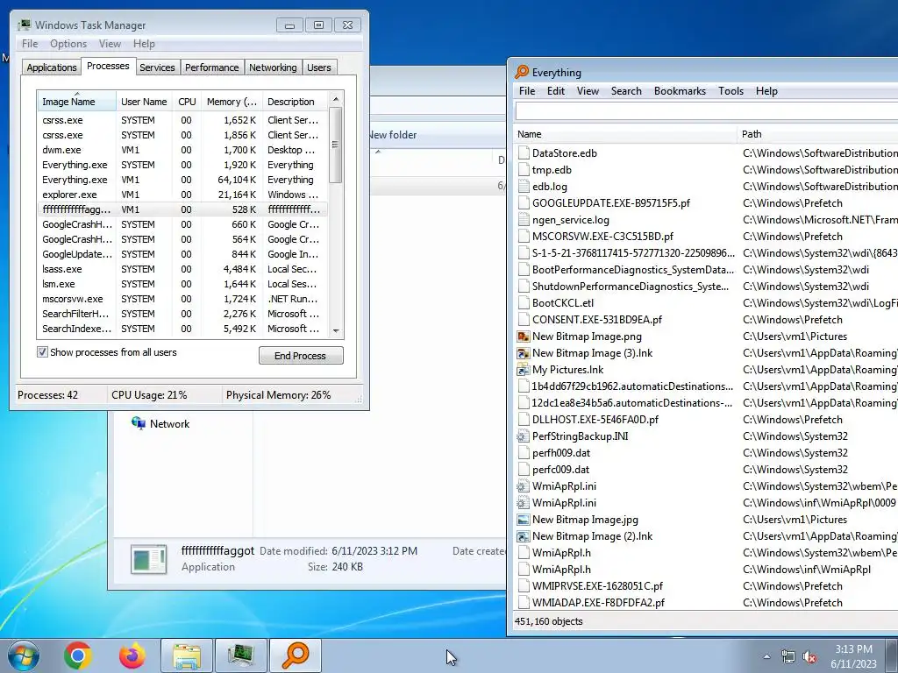The width and height of the screenshot is (898, 673).
Task: Select SearchIndexer process row
Action: point(182,329)
